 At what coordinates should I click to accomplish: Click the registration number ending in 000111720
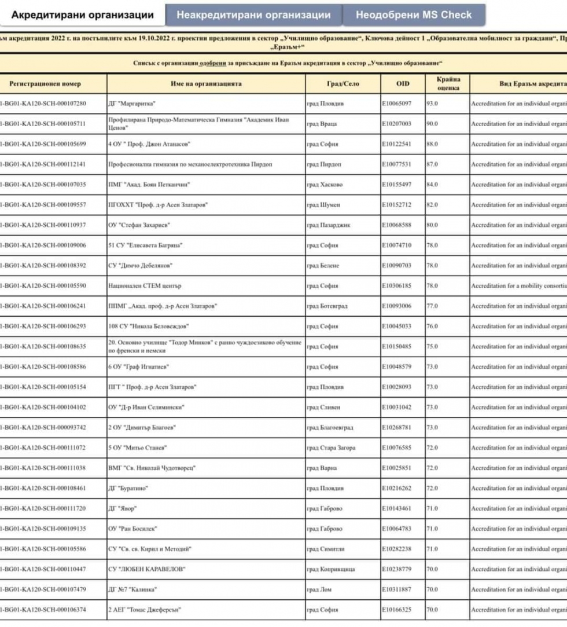pyautogui.click(x=43, y=509)
